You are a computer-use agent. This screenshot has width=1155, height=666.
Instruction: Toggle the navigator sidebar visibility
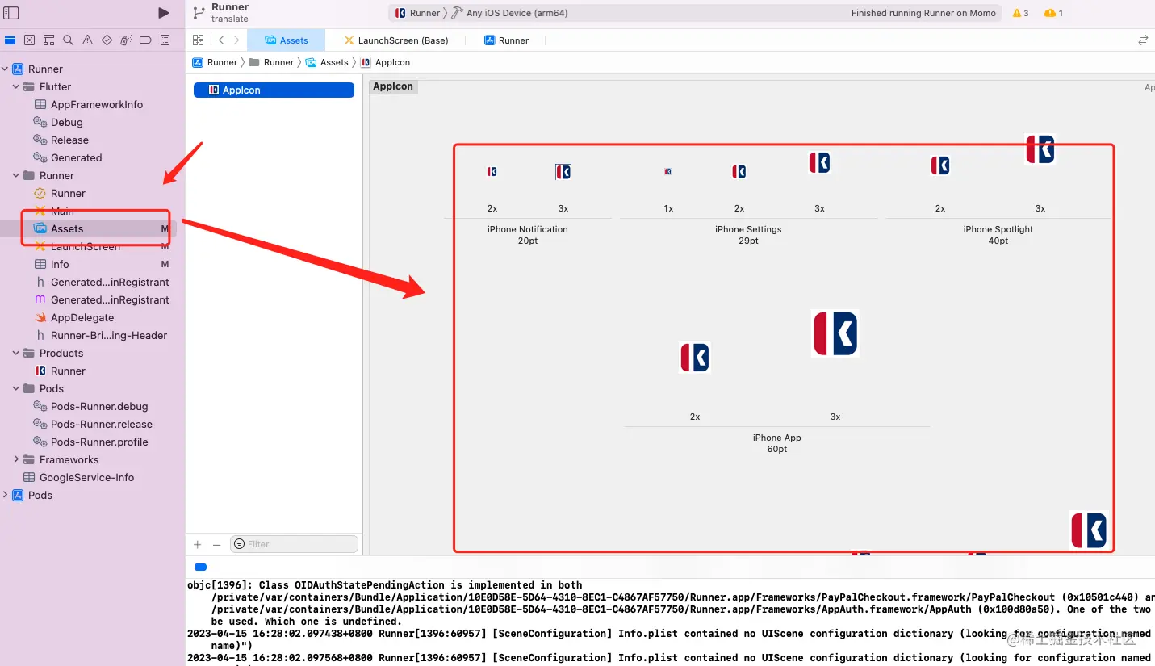[x=11, y=13]
